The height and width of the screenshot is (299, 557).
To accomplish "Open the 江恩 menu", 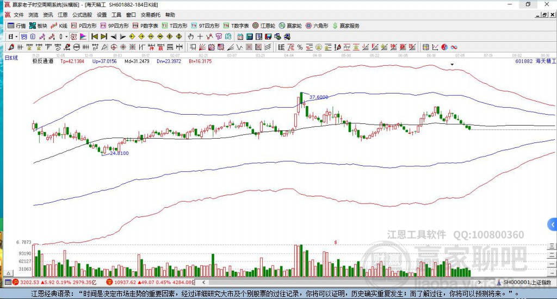I will [x=63, y=15].
